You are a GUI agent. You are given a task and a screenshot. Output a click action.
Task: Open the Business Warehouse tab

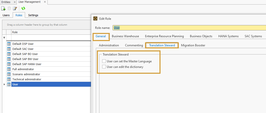point(125,36)
